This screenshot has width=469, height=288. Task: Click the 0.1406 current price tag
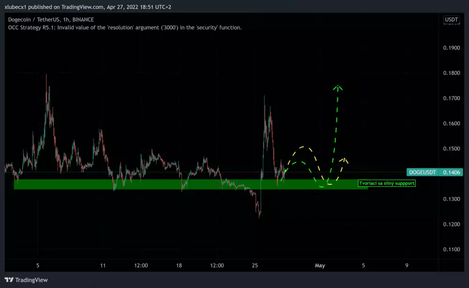point(452,172)
